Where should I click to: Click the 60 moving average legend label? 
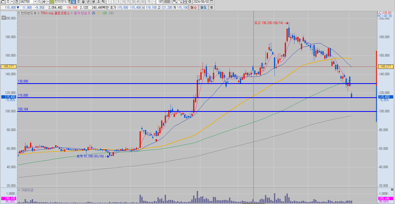pyautogui.click(x=98, y=13)
